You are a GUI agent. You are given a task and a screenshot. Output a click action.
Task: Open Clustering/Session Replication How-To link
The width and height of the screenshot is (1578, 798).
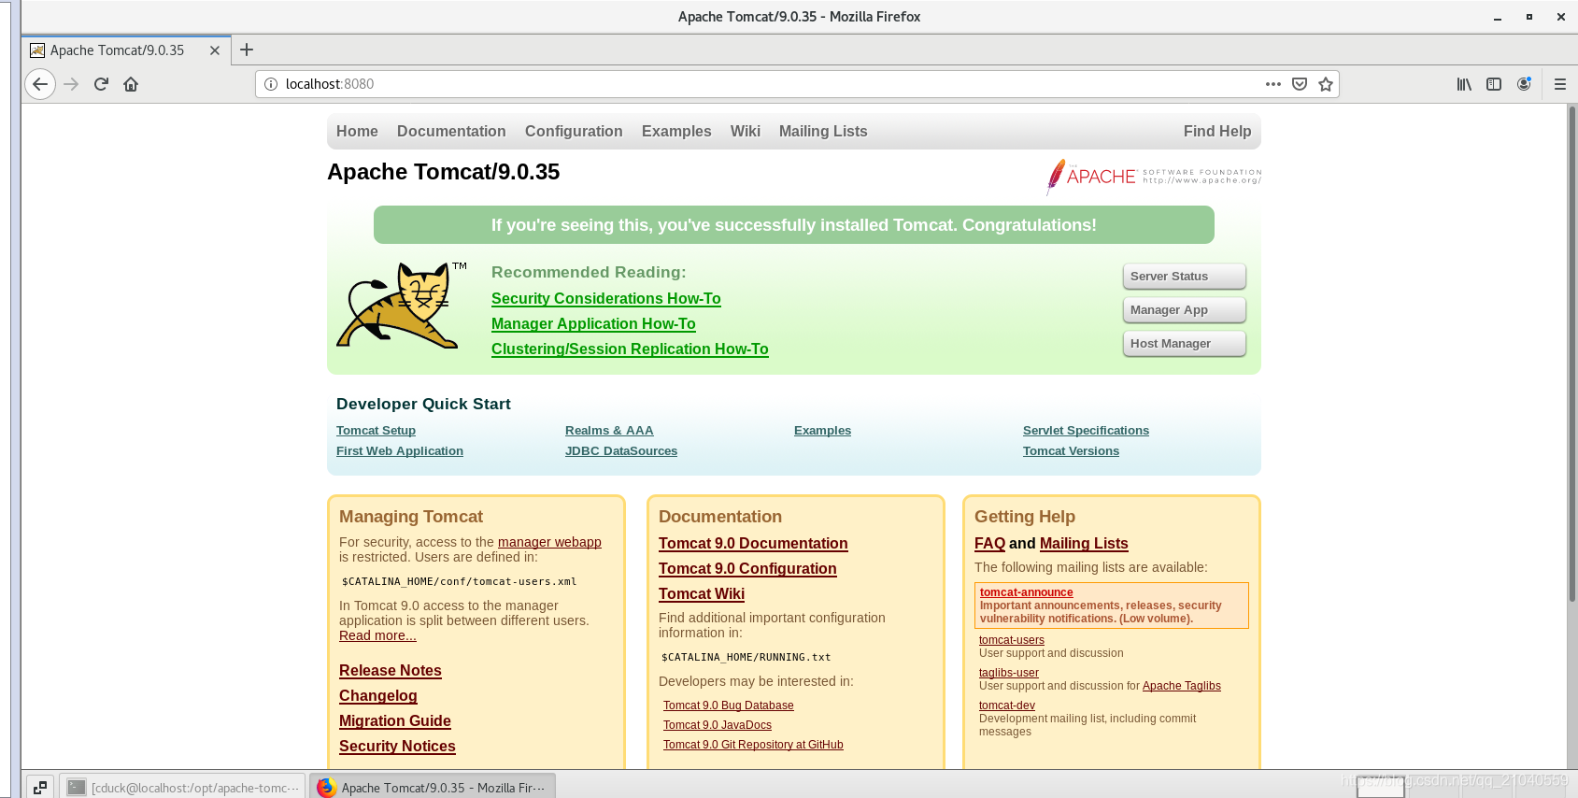630,349
